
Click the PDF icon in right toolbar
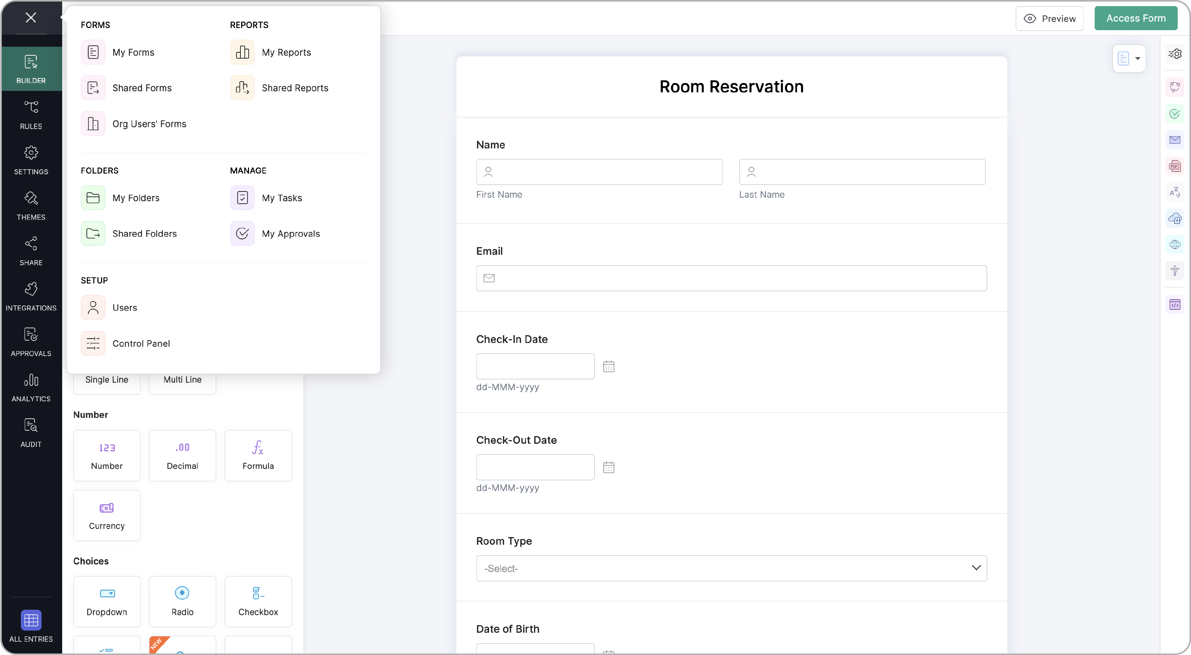(x=1174, y=166)
